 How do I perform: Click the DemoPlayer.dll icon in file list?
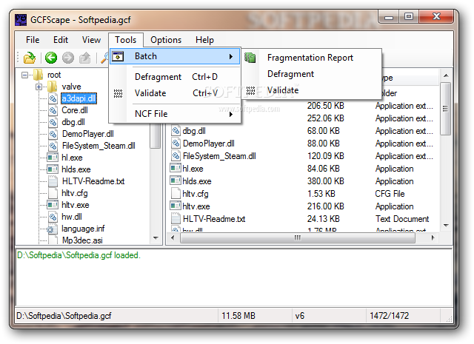pyautogui.click(x=176, y=144)
